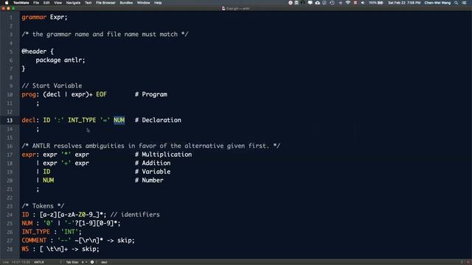Image resolution: width=472 pixels, height=265 pixels.
Task: Open the Apple menu
Action: (x=7, y=3)
